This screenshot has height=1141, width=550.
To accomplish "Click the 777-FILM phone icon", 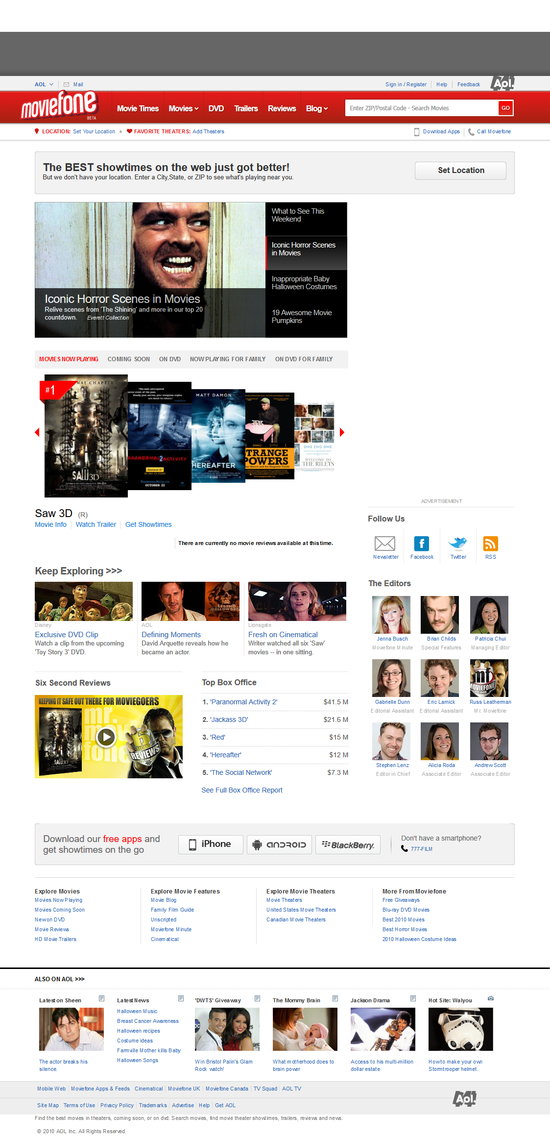I will (404, 848).
